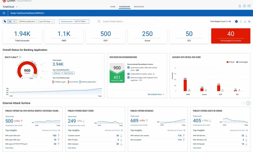Screen dimensions: 253x152
Task: Open the Unmanaged Accounts red card
Action: click(x=231, y=36)
